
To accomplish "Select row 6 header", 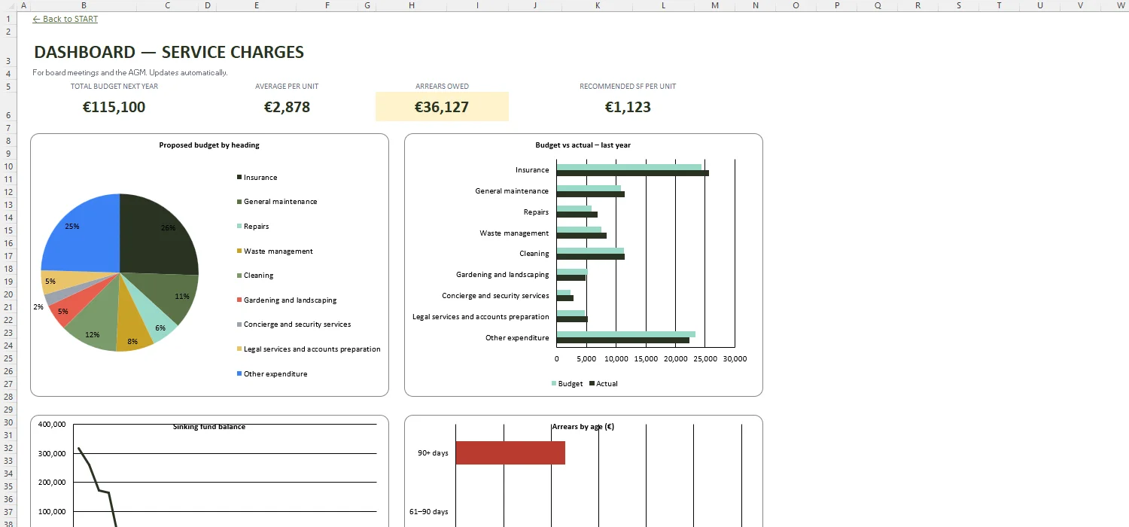I will coord(8,107).
